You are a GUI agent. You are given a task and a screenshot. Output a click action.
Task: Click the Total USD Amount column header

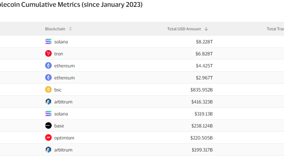[x=184, y=29]
